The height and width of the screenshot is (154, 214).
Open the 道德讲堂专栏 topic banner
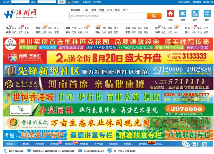[91, 135]
